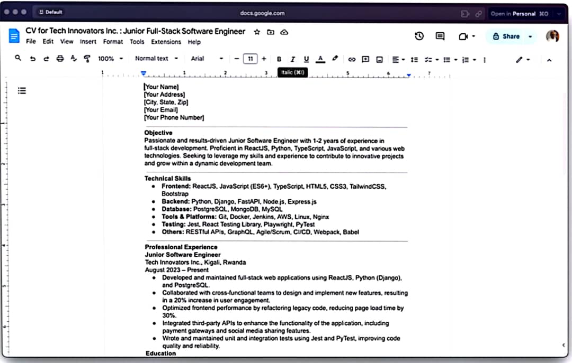Open line and paragraph spacing

(x=414, y=60)
